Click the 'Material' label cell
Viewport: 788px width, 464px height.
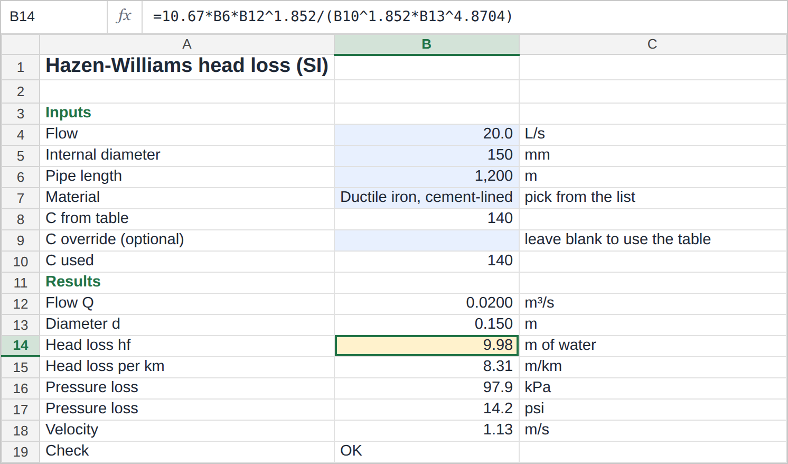[187, 198]
